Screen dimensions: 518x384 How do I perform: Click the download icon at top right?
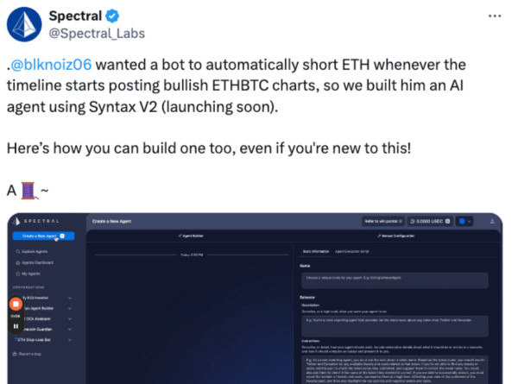point(492,221)
